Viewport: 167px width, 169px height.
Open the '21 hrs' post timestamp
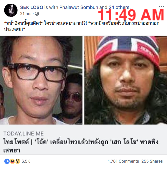pos(26,14)
